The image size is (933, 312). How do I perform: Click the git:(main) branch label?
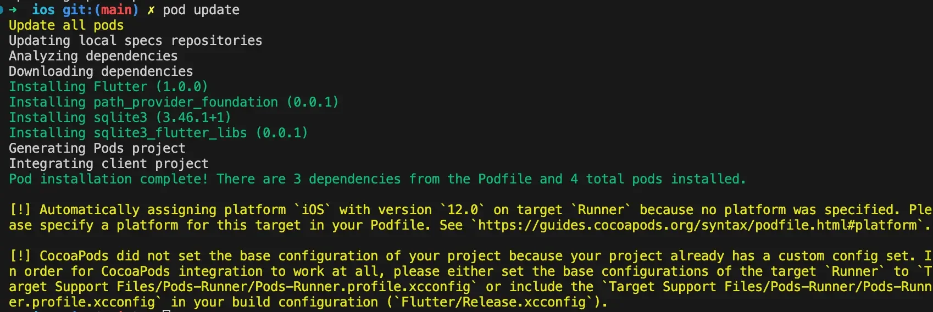coord(101,10)
